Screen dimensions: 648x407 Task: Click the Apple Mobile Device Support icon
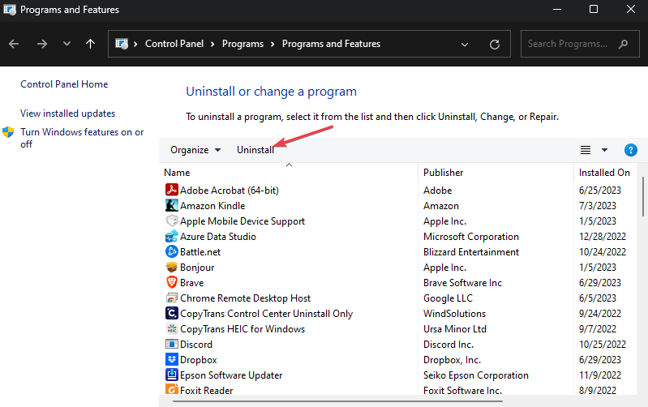tap(171, 221)
